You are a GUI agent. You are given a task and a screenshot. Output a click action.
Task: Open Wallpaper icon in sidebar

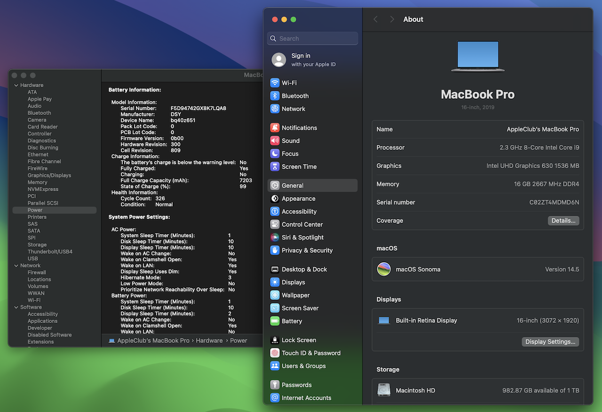point(275,295)
